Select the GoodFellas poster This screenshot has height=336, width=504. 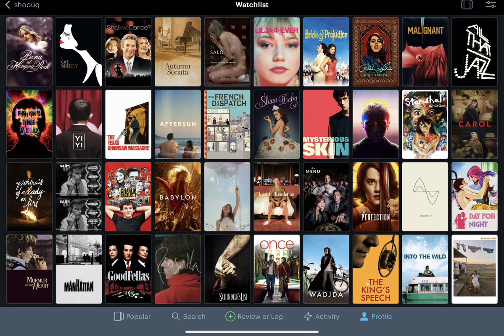[128, 269]
